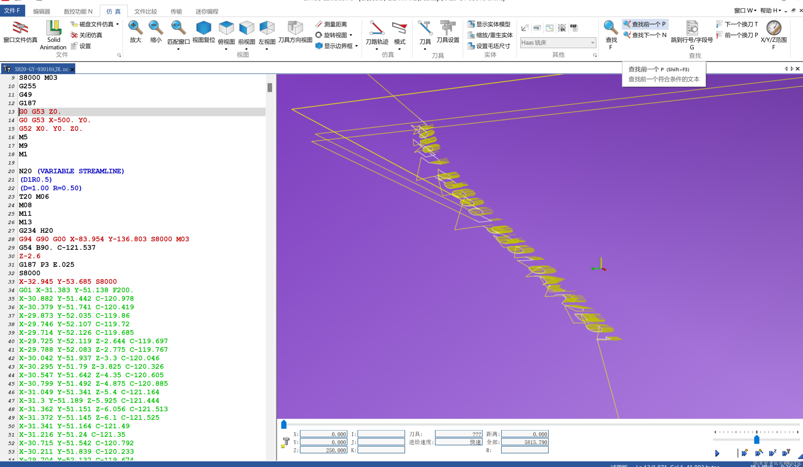Open the 文件 F menu
The height and width of the screenshot is (467, 803).
click(x=12, y=10)
